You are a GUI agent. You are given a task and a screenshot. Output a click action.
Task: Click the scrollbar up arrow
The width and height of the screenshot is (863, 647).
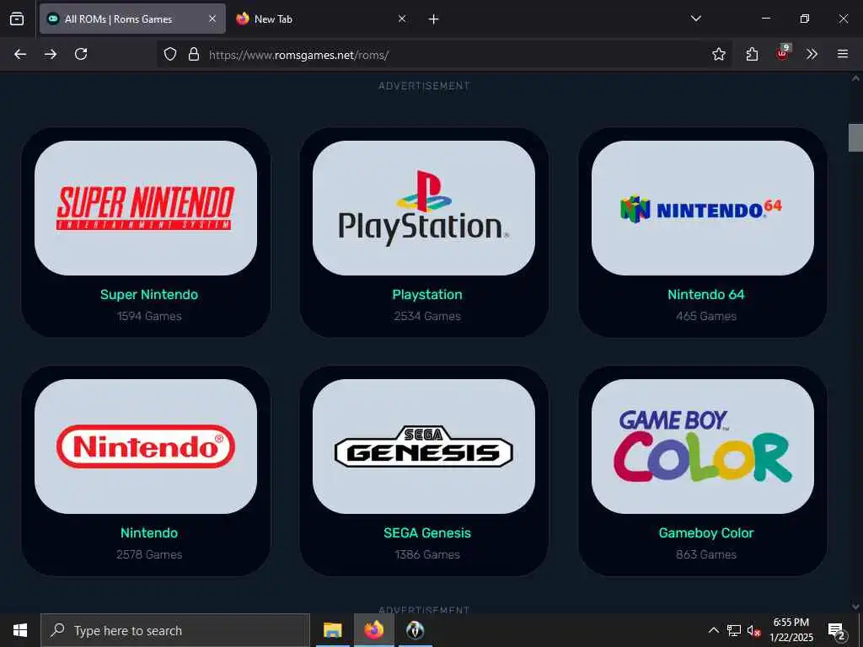pos(855,78)
